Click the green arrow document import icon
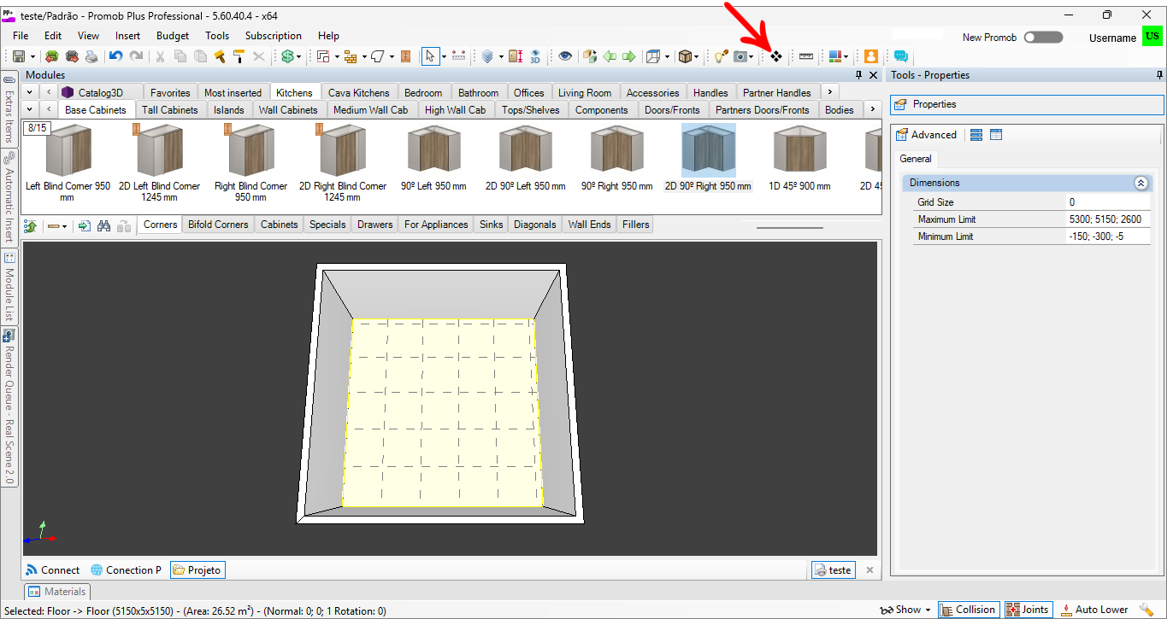 (x=84, y=226)
